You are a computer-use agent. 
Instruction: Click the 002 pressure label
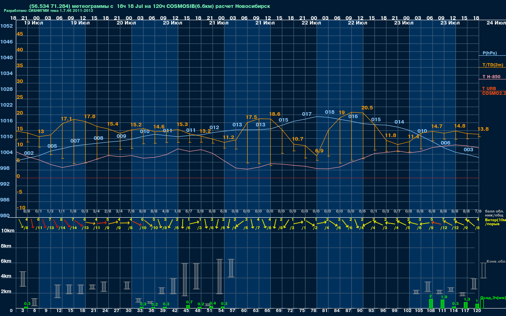pyautogui.click(x=29, y=153)
